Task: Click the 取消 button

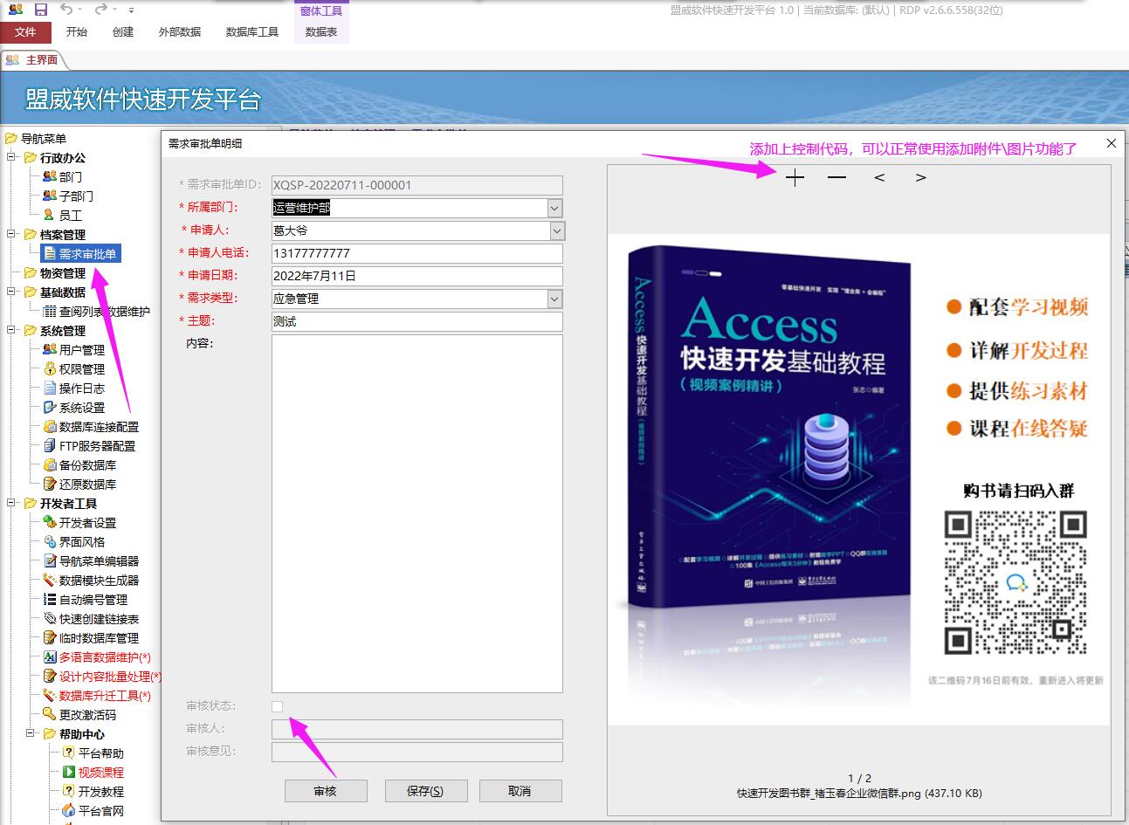Action: point(520,791)
